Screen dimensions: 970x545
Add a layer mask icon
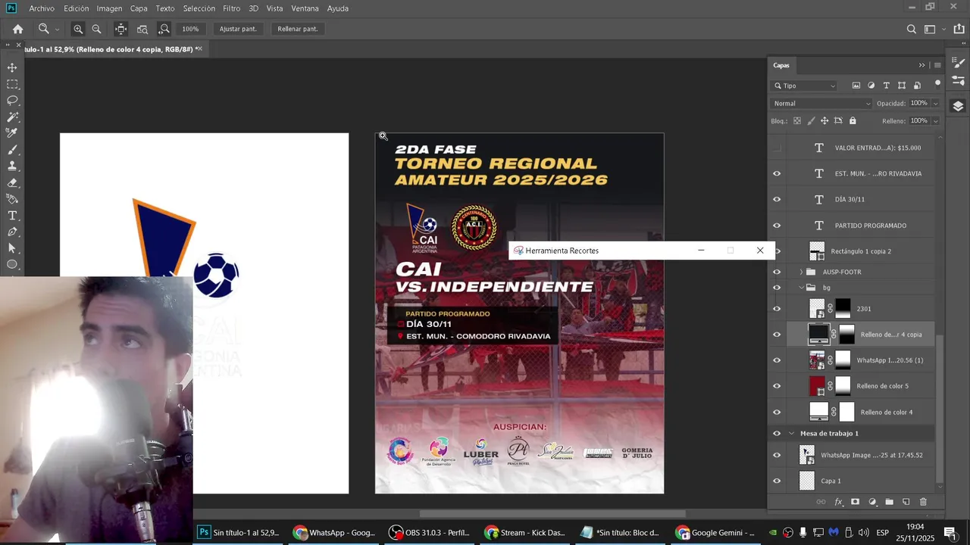click(x=856, y=502)
